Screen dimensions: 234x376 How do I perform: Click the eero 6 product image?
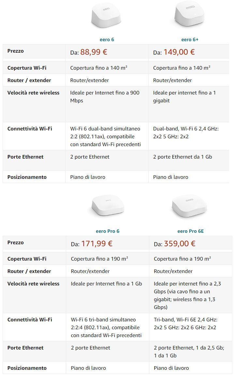click(107, 17)
